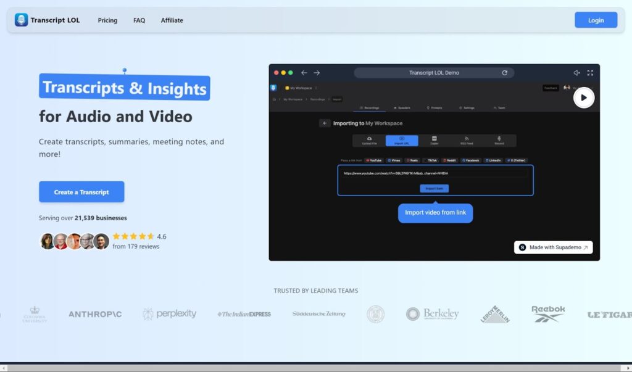Open the Made with Supademo link

[x=553, y=247]
